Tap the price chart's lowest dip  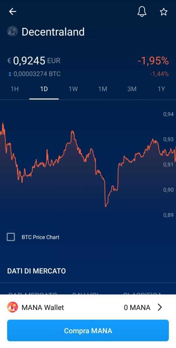click(106, 206)
